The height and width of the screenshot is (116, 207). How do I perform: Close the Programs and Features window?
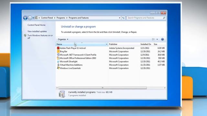(163, 13)
